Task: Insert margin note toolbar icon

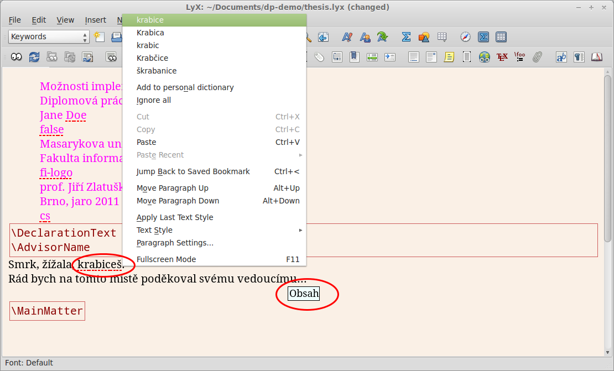Action: [431, 57]
